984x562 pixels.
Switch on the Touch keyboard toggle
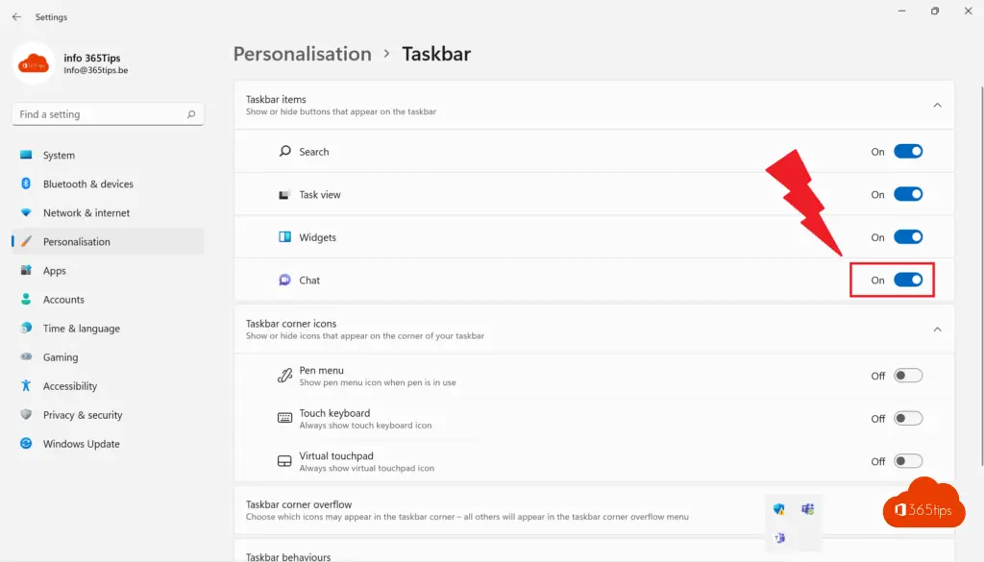908,419
